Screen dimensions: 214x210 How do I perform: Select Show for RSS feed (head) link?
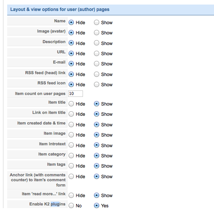coord(97,74)
